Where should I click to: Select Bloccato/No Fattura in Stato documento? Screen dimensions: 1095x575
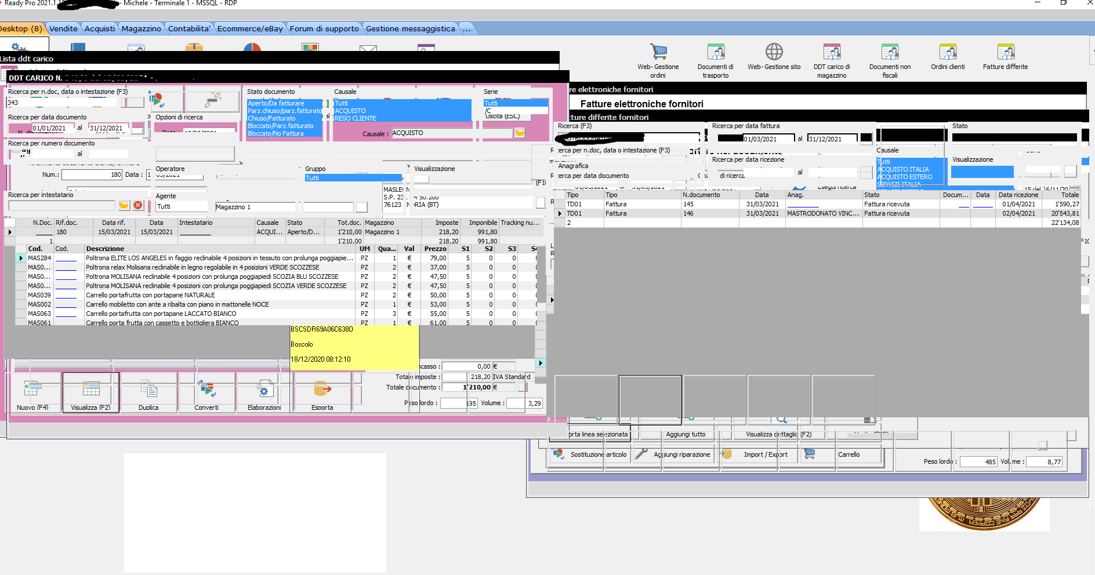coord(284,133)
